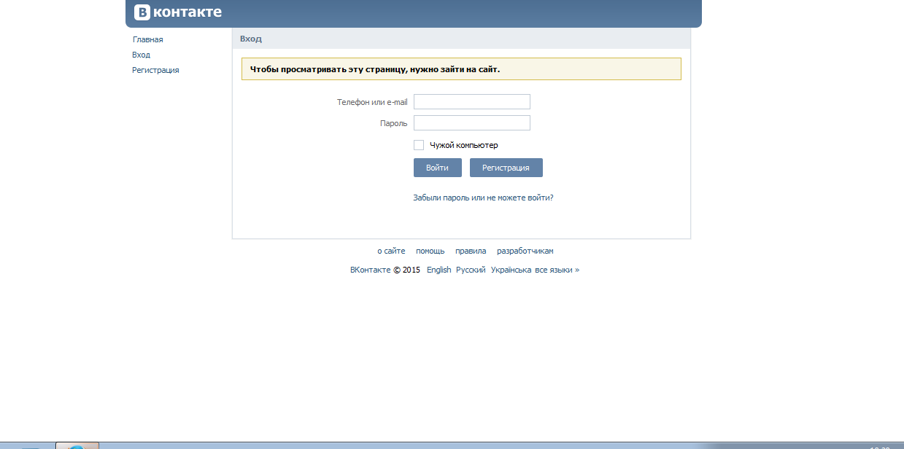
Task: Focus the Телефон или e-mail input field
Action: coord(472,102)
